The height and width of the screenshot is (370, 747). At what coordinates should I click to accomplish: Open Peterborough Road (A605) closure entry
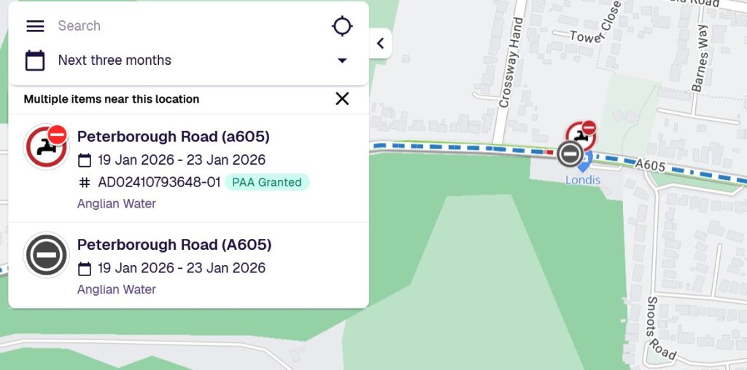(x=174, y=245)
